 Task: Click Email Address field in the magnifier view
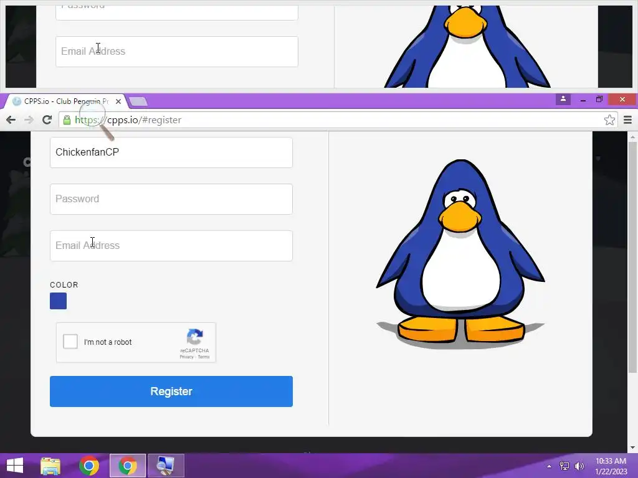(x=177, y=52)
